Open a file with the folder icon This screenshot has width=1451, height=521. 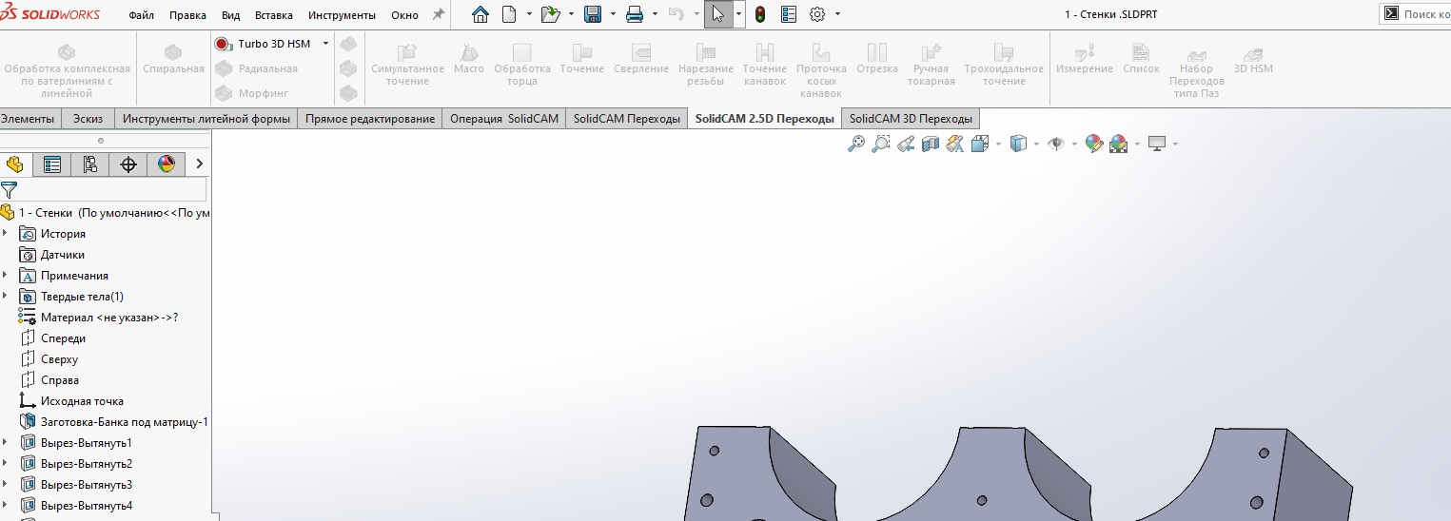[550, 14]
